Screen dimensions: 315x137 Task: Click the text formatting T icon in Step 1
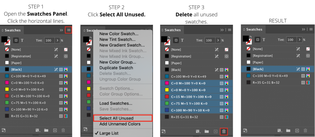pos(22,40)
